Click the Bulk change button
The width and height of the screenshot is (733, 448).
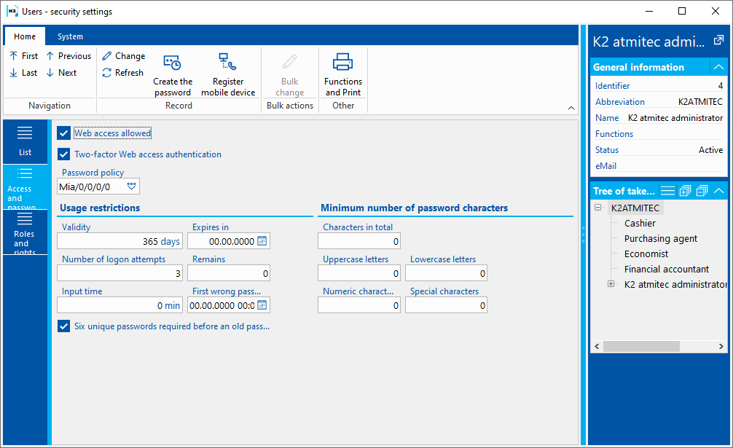290,75
